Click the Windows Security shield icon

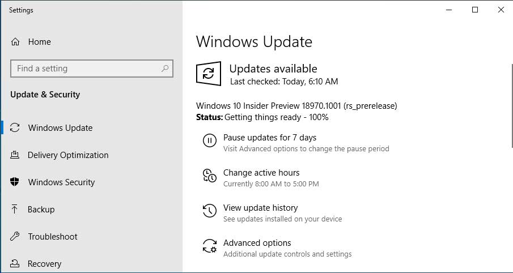(15, 182)
